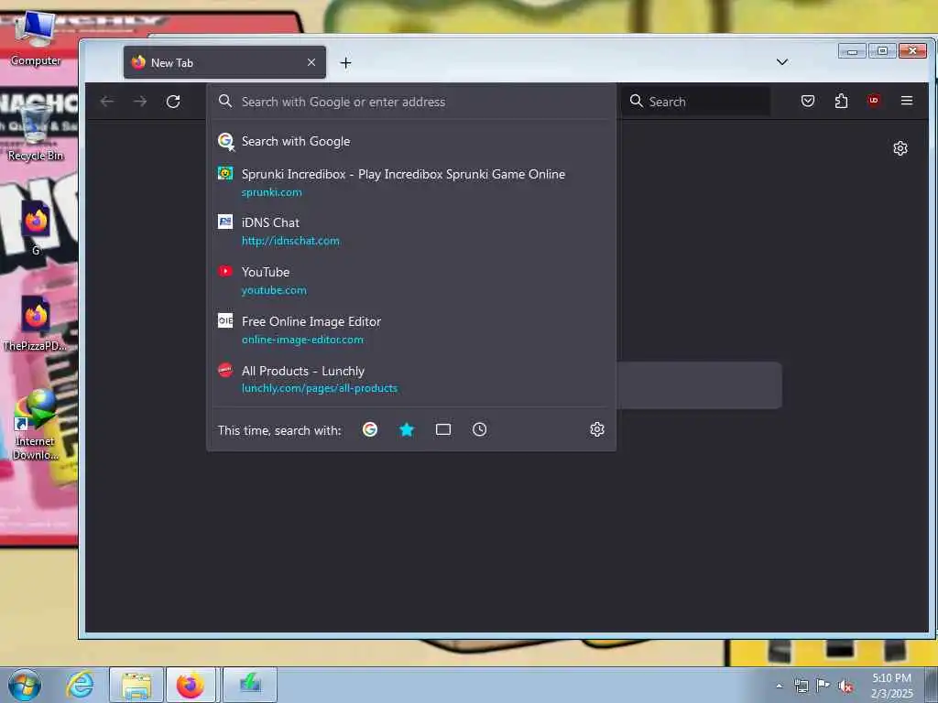Viewport: 938px width, 703px height.
Task: Click the sprunki.com URL text
Action: (x=271, y=192)
